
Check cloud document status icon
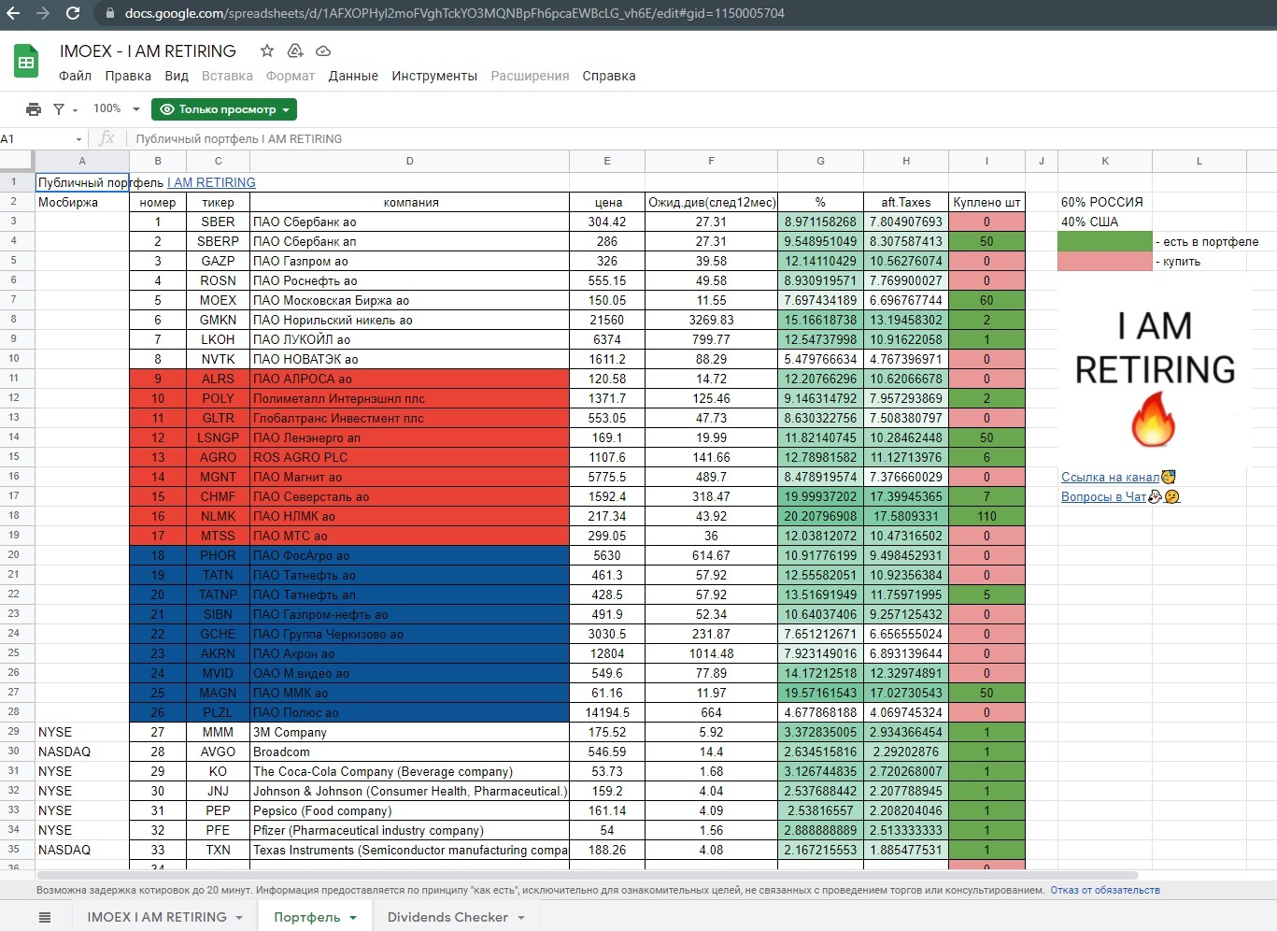click(x=323, y=50)
